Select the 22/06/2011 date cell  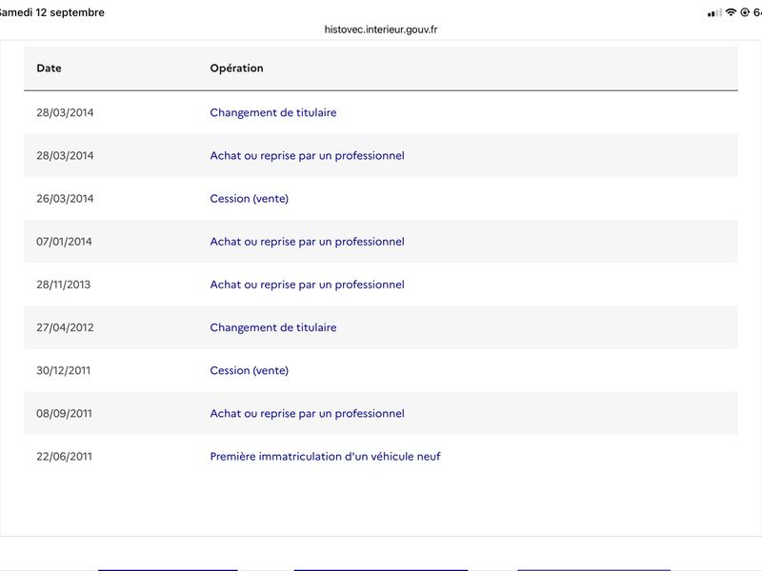pos(64,457)
